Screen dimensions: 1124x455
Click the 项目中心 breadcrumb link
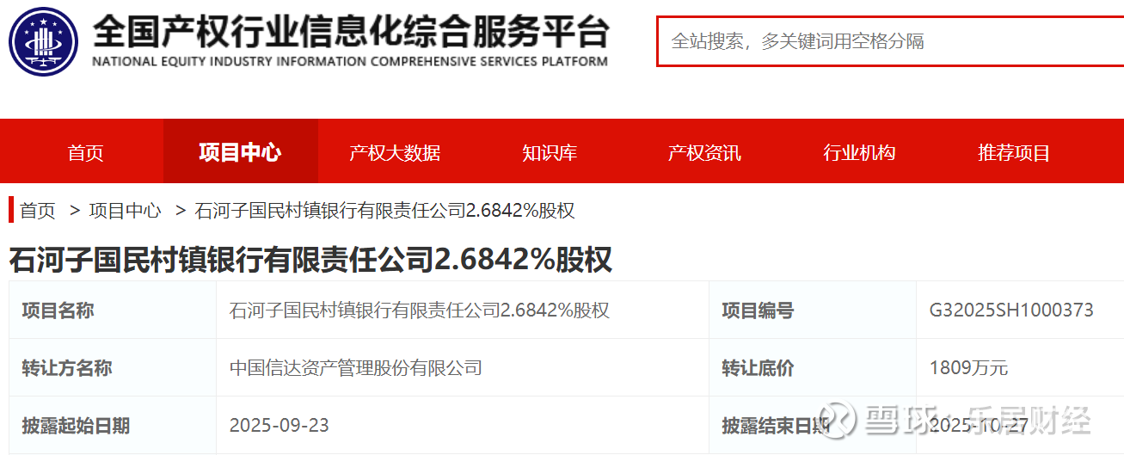pyautogui.click(x=125, y=211)
